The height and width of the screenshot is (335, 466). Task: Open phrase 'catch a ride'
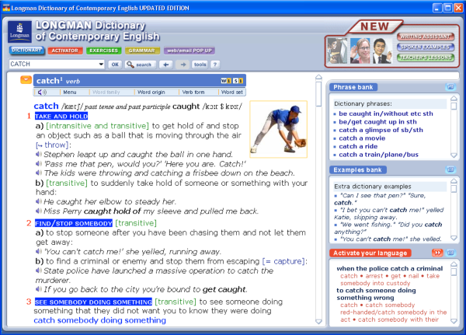point(358,146)
